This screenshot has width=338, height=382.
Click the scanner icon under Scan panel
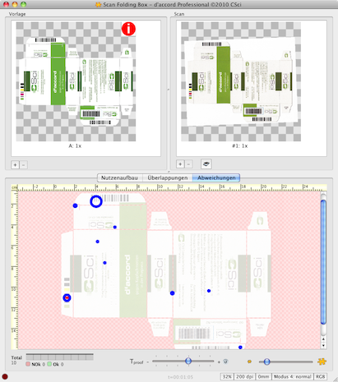(x=206, y=164)
